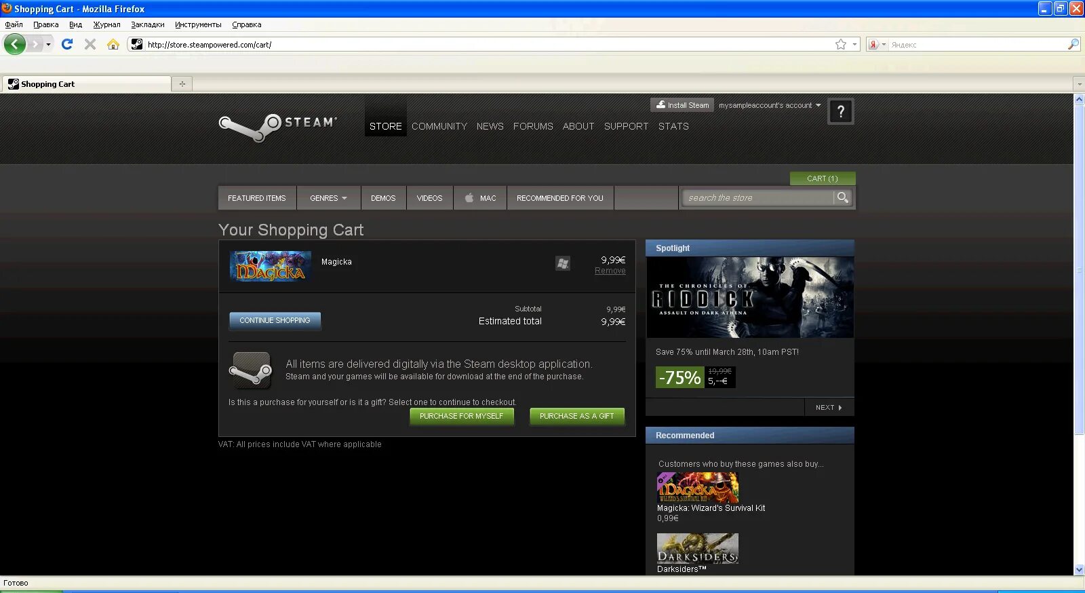Click the Darksiders recommended thumbnail
This screenshot has height=593, width=1085.
coord(698,548)
